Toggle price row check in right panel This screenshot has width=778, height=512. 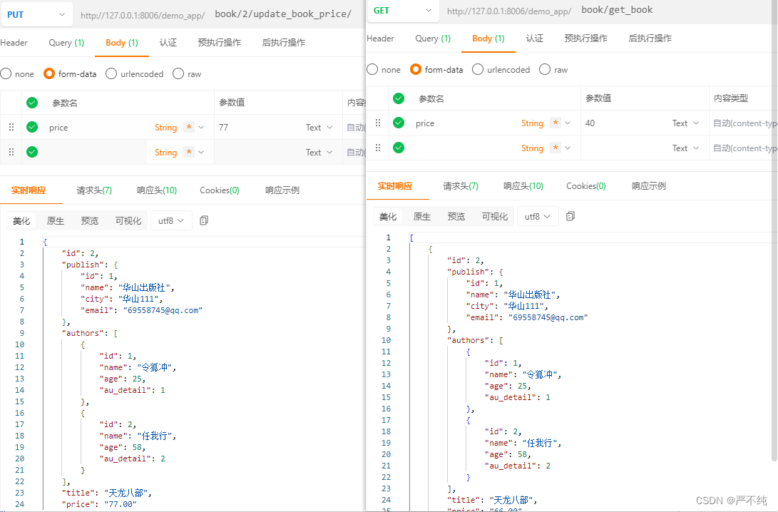[x=399, y=123]
